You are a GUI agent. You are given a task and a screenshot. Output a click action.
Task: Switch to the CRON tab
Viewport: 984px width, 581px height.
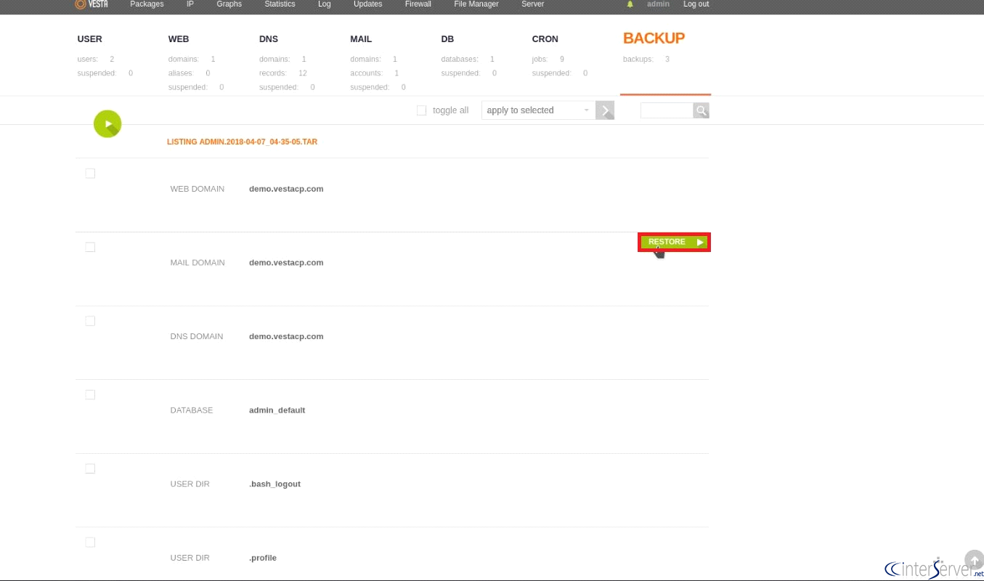[x=545, y=39]
